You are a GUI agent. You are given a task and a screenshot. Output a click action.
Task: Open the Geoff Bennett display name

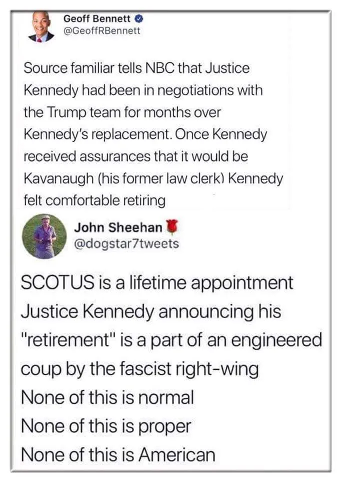97,19
